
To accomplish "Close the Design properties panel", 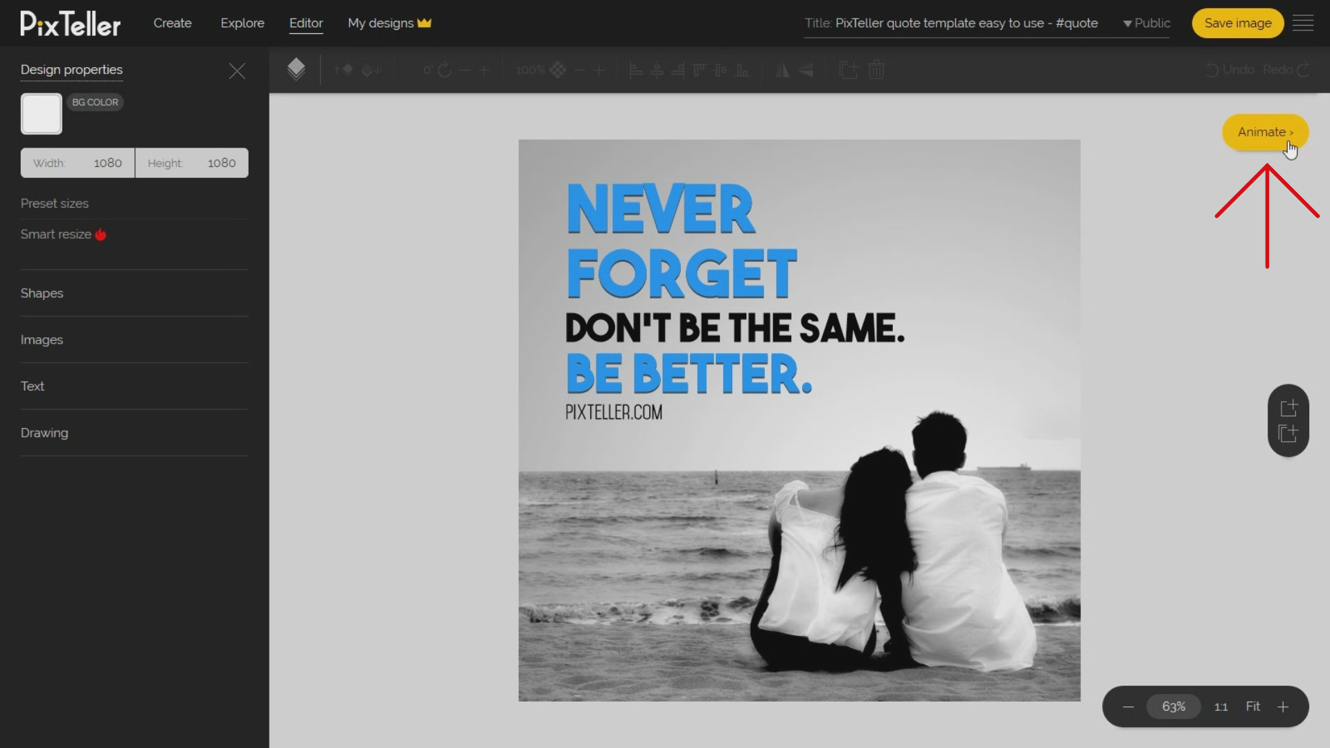I will 237,71.
